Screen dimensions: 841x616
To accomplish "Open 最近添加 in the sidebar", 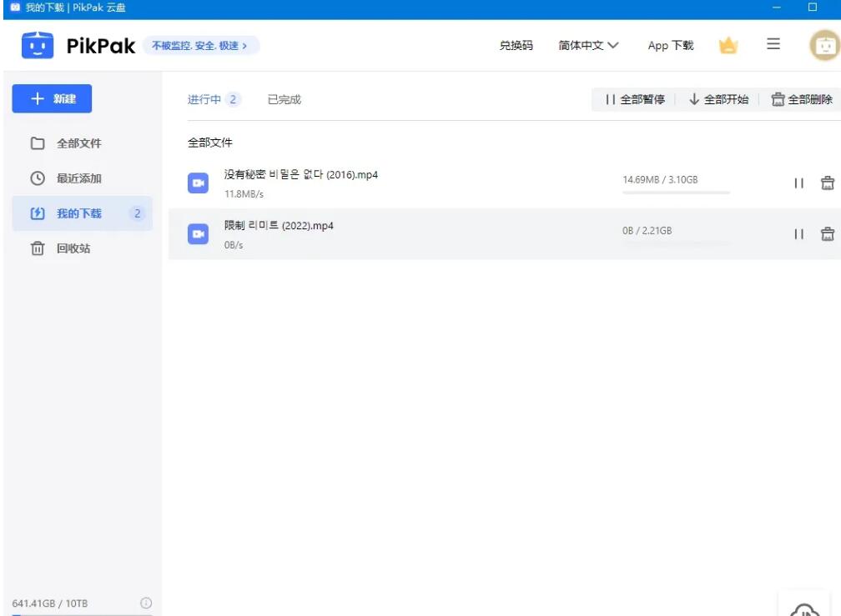I will click(82, 178).
